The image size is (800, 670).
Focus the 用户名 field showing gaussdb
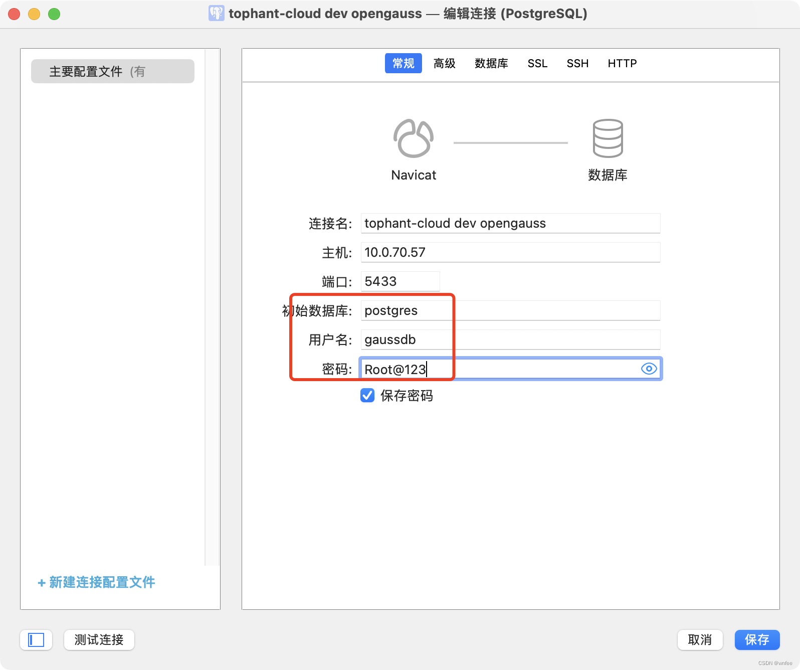pos(510,340)
